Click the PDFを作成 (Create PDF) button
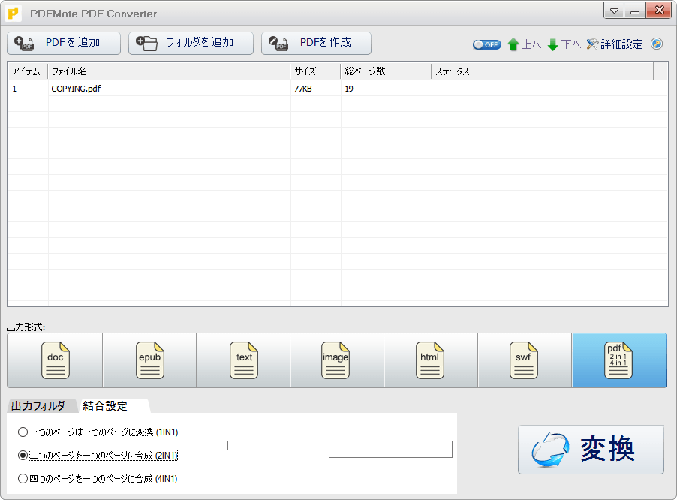The width and height of the screenshot is (677, 500). coord(316,43)
